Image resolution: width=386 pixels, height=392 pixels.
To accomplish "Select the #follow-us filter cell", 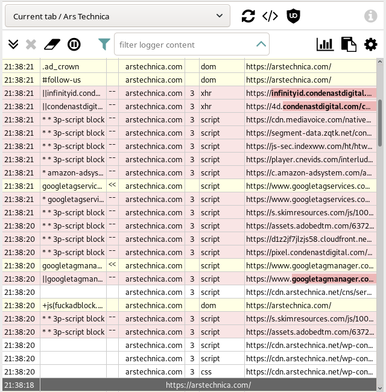I will (x=73, y=80).
